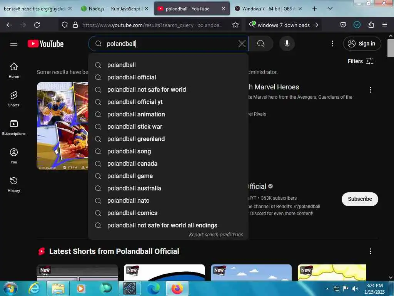Select suggestion 'polandball comics'

coord(169,213)
